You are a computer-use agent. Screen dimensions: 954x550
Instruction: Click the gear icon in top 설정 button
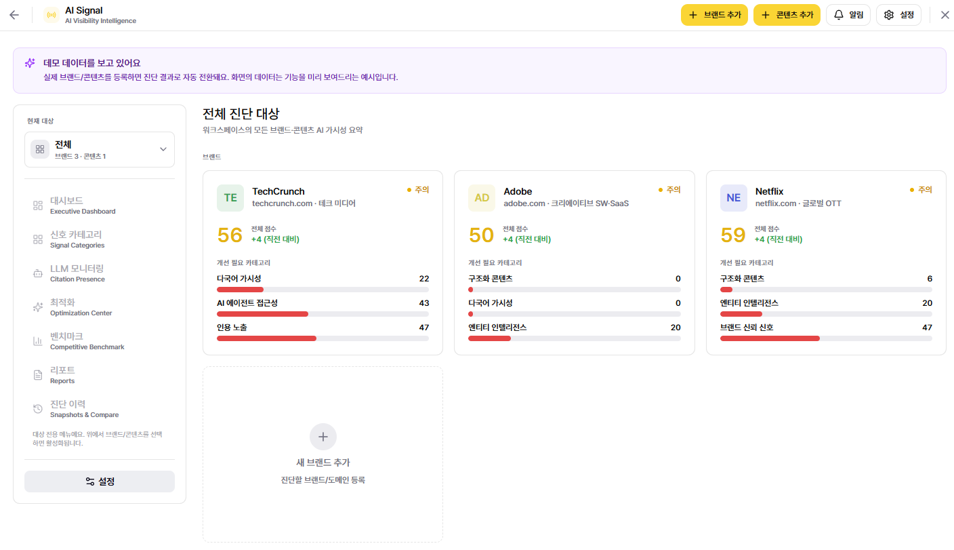(889, 15)
